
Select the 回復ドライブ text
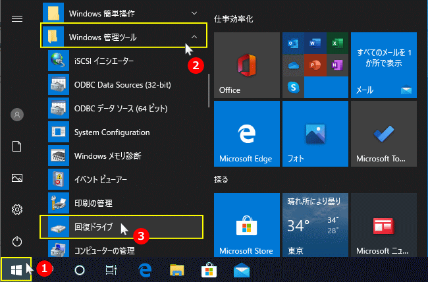tap(94, 227)
